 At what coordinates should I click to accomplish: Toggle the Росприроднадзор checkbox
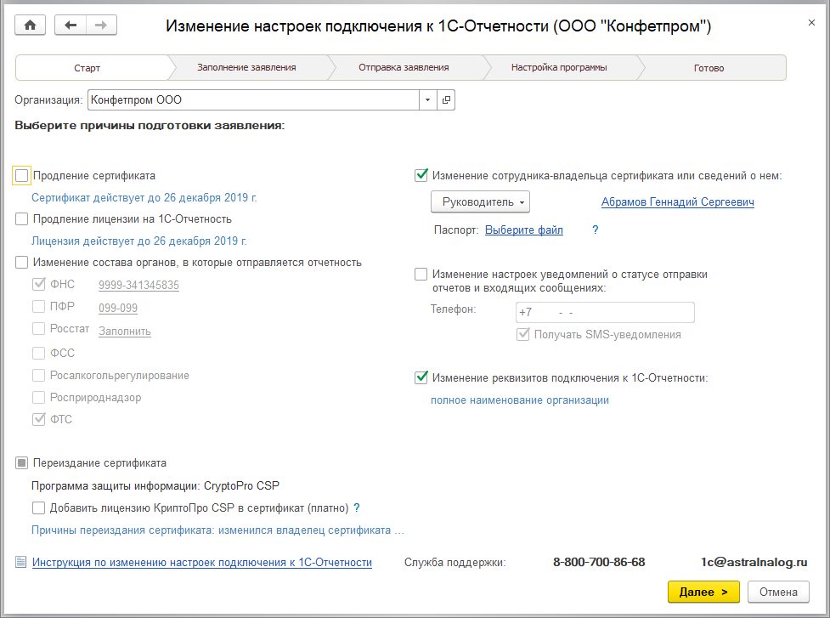click(38, 397)
